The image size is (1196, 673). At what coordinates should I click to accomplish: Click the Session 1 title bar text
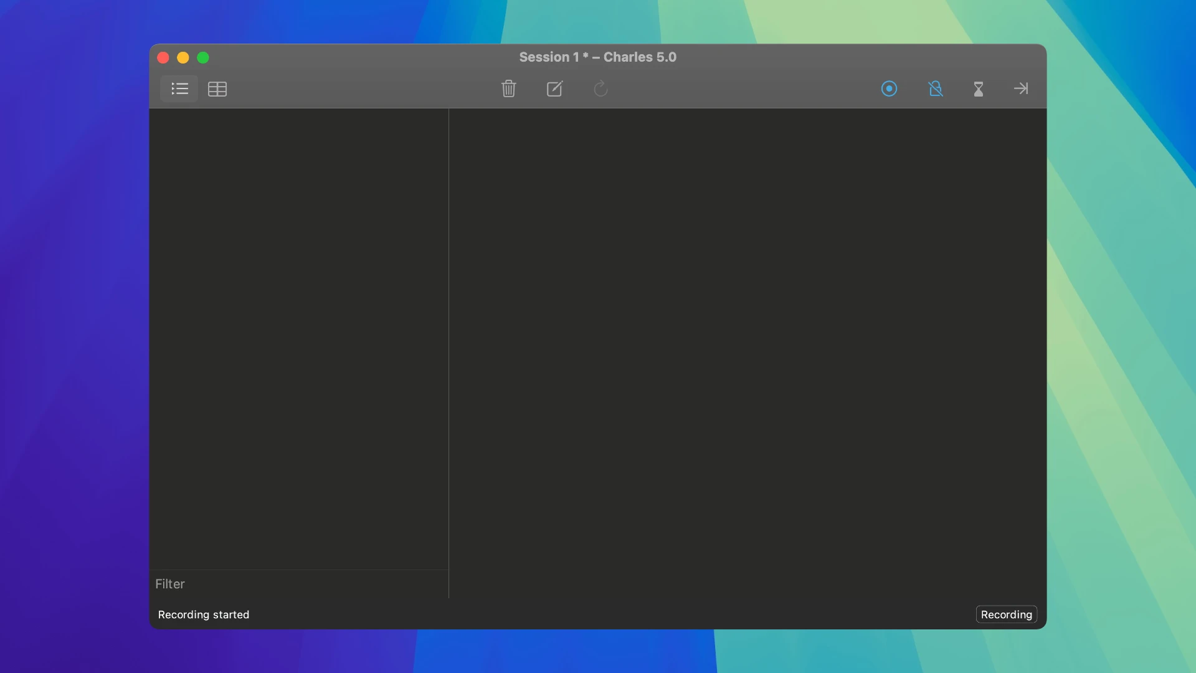(x=597, y=57)
